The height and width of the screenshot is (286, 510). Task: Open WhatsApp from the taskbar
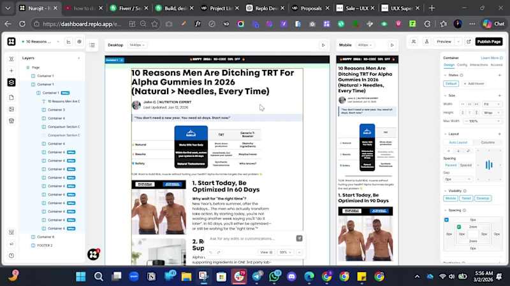tap(274, 276)
